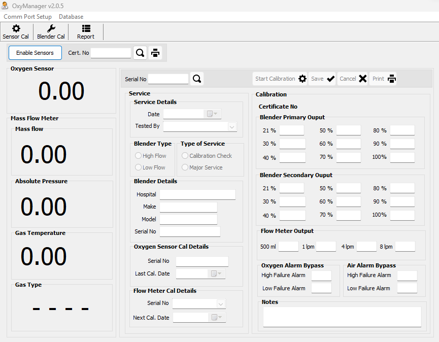
Task: Click Air Alarm High Failure field
Action: coord(407,276)
